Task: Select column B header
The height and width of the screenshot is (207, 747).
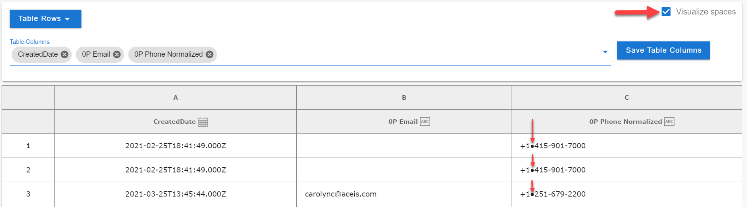Action: pyautogui.click(x=404, y=97)
